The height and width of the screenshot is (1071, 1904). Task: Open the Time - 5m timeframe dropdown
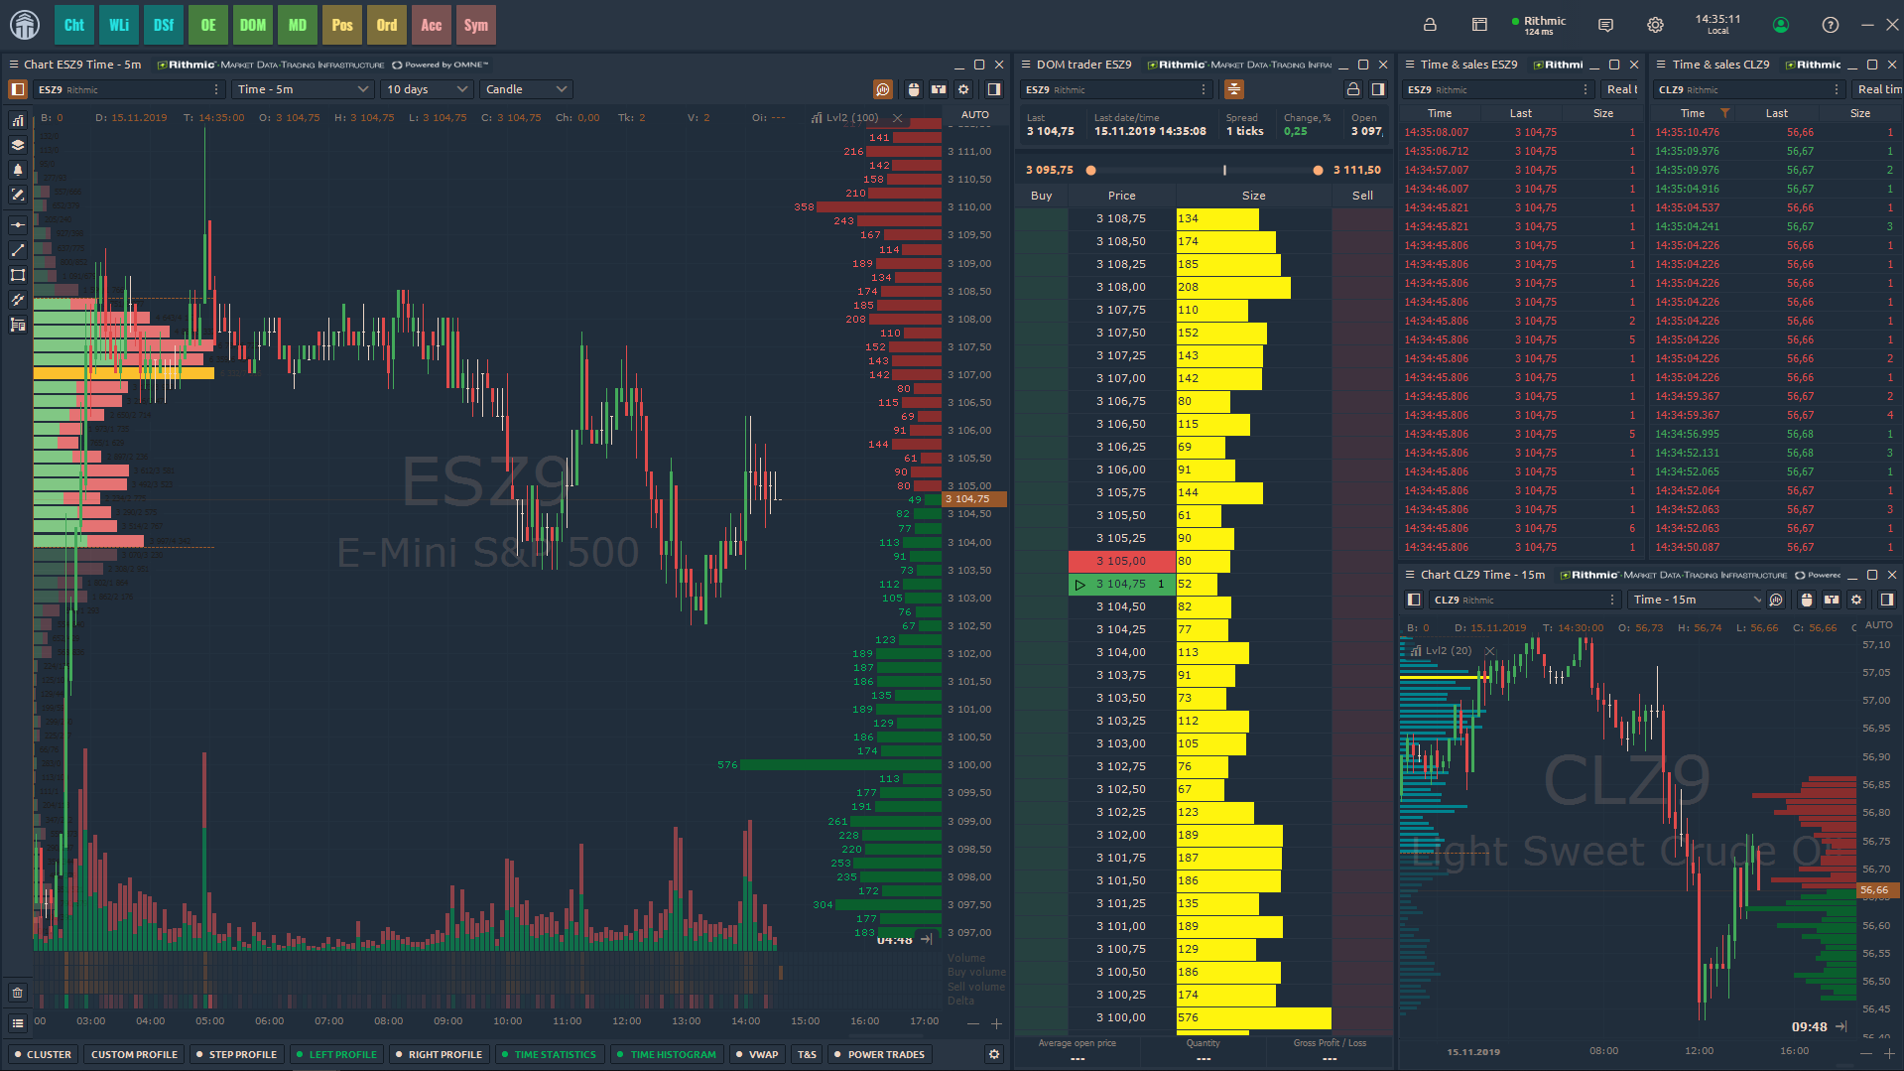[303, 89]
